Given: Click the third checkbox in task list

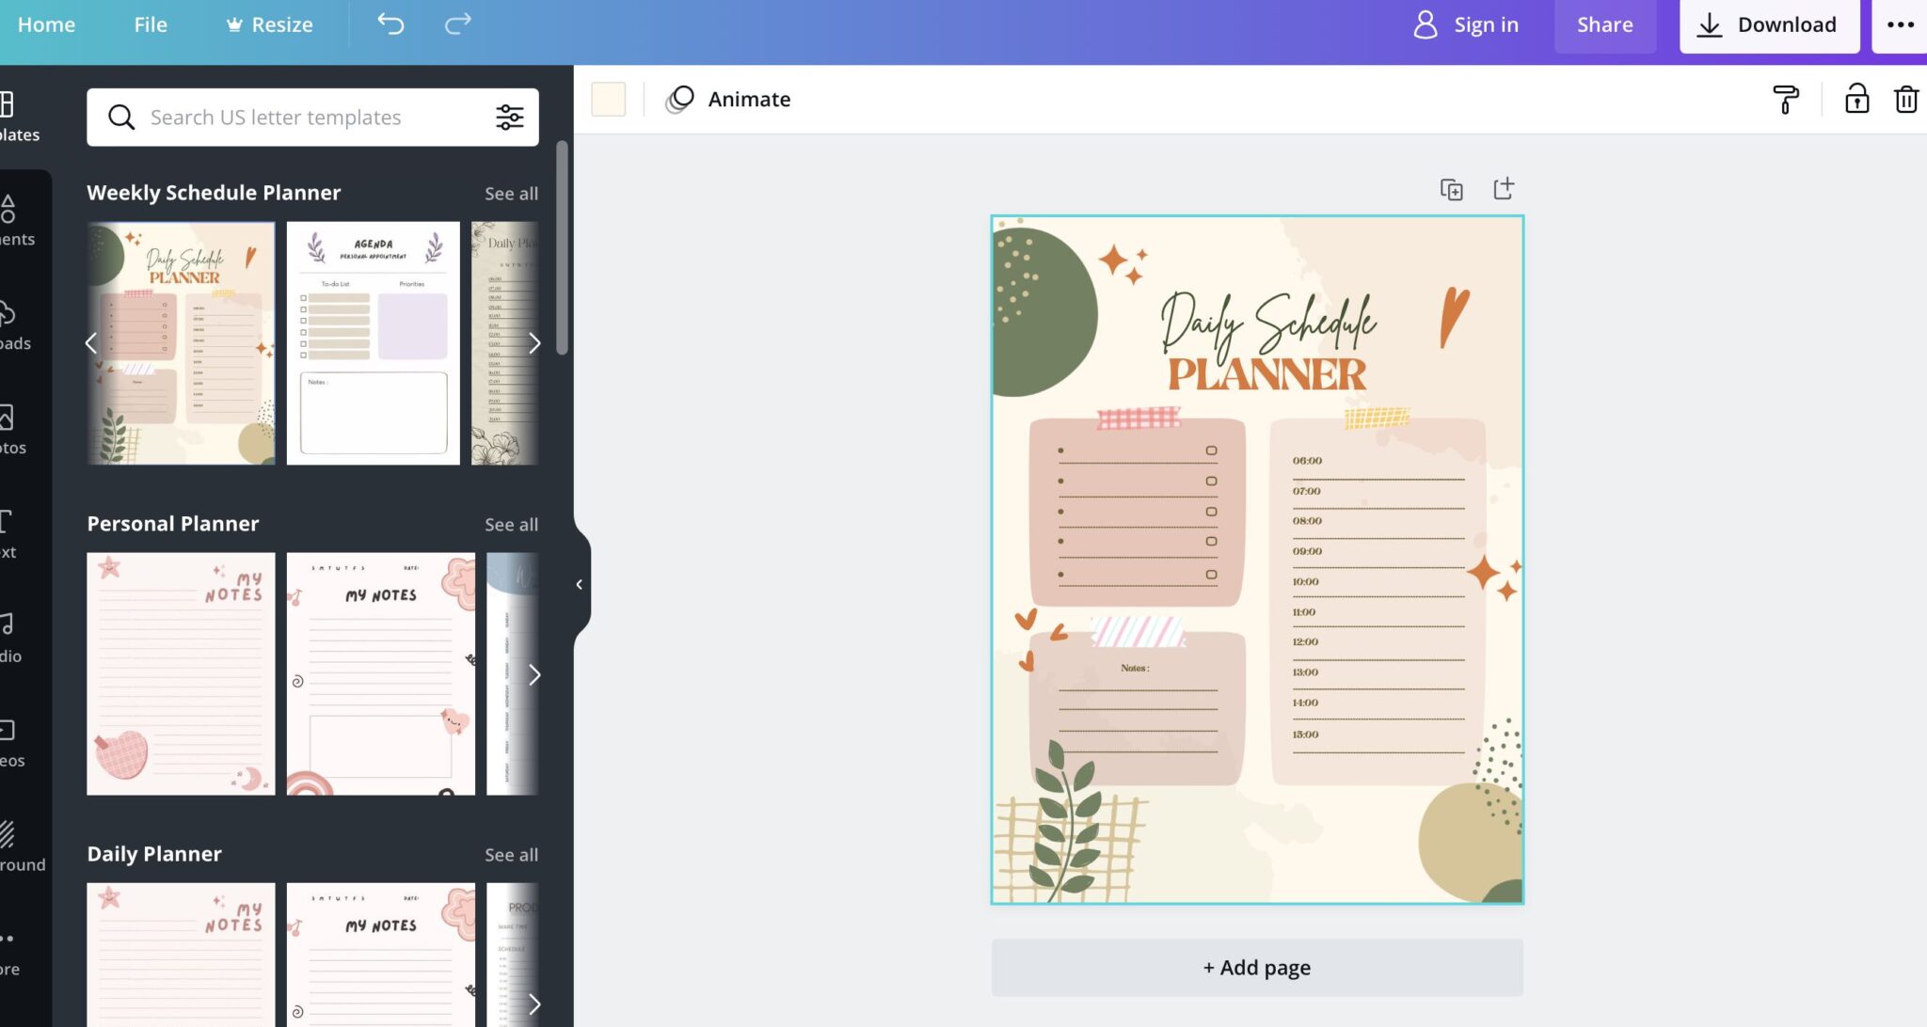Looking at the screenshot, I should (x=1212, y=513).
